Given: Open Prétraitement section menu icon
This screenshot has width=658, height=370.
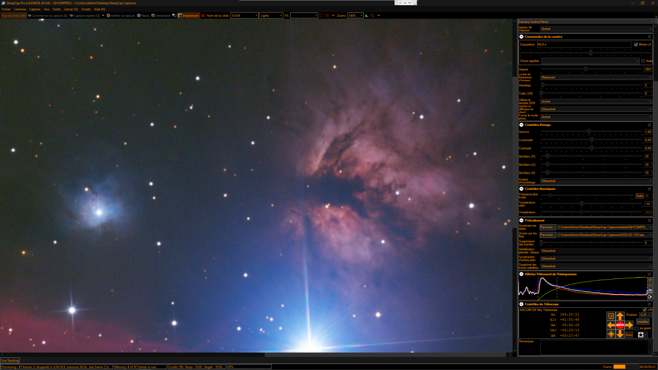Looking at the screenshot, I should click(649, 220).
